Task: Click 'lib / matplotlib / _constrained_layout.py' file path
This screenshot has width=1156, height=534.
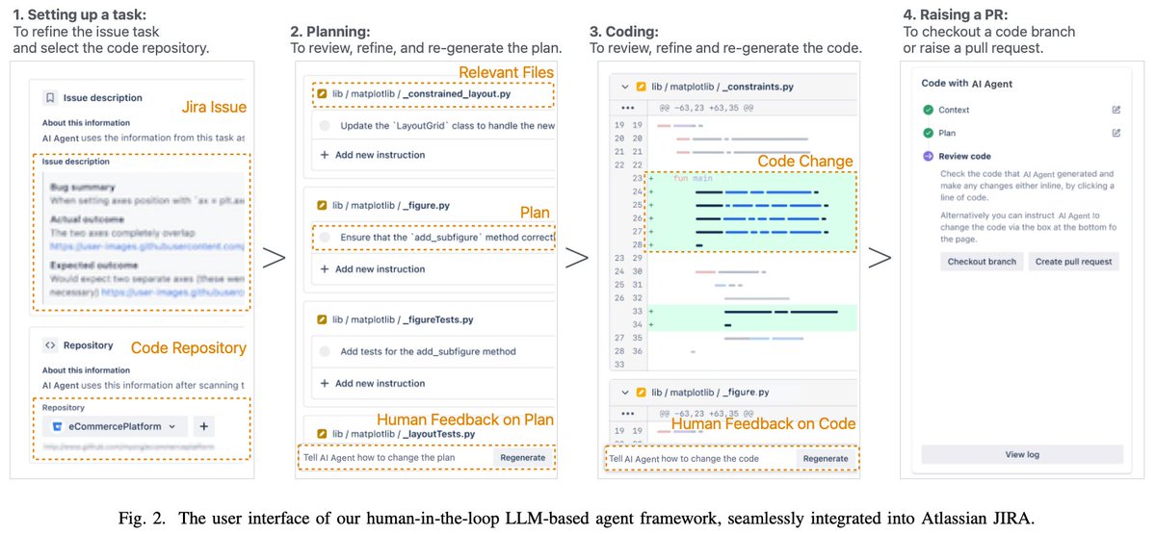Action: pos(423,95)
